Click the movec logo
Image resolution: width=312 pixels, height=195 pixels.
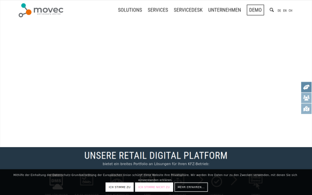(41, 10)
